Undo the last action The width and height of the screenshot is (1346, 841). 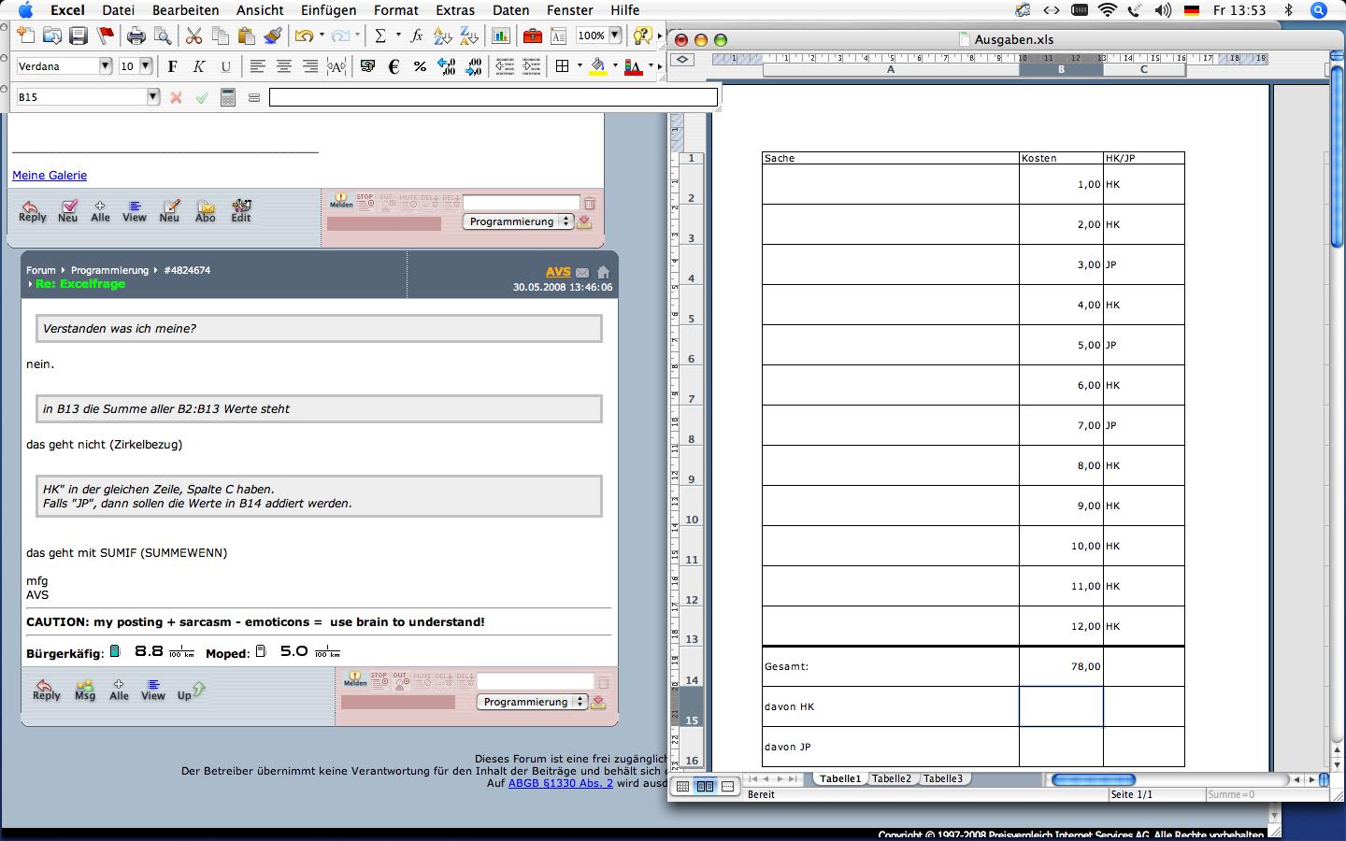(304, 36)
